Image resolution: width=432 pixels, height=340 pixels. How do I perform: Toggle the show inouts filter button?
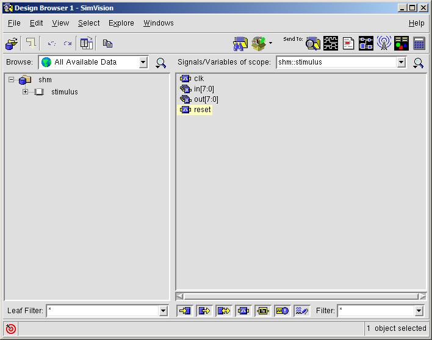(224, 311)
